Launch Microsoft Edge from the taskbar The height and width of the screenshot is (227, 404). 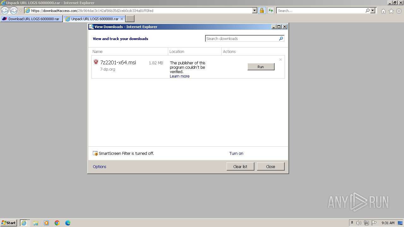[x=68, y=223]
